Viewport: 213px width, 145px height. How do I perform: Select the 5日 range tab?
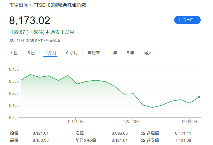point(31,53)
